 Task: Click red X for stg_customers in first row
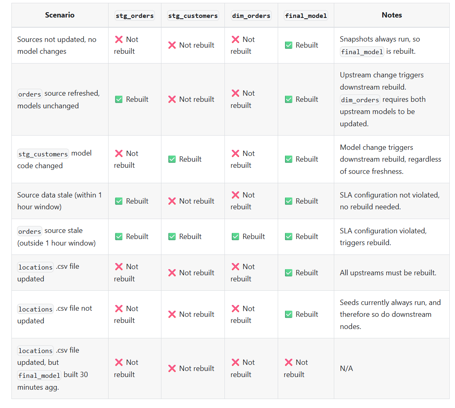(172, 45)
